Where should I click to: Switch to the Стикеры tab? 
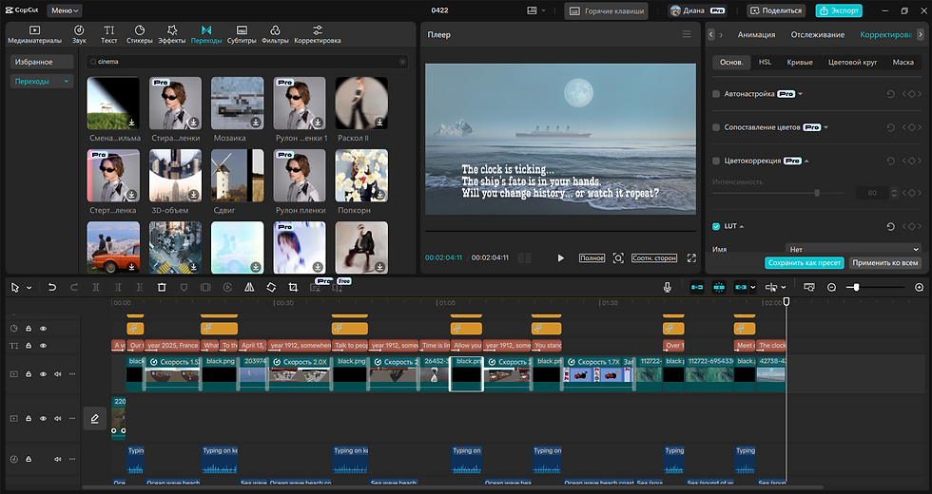click(140, 34)
